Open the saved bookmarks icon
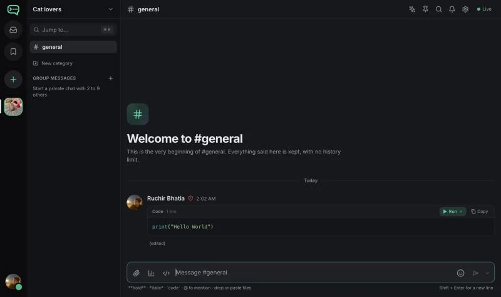This screenshot has height=297, width=501. [13, 51]
